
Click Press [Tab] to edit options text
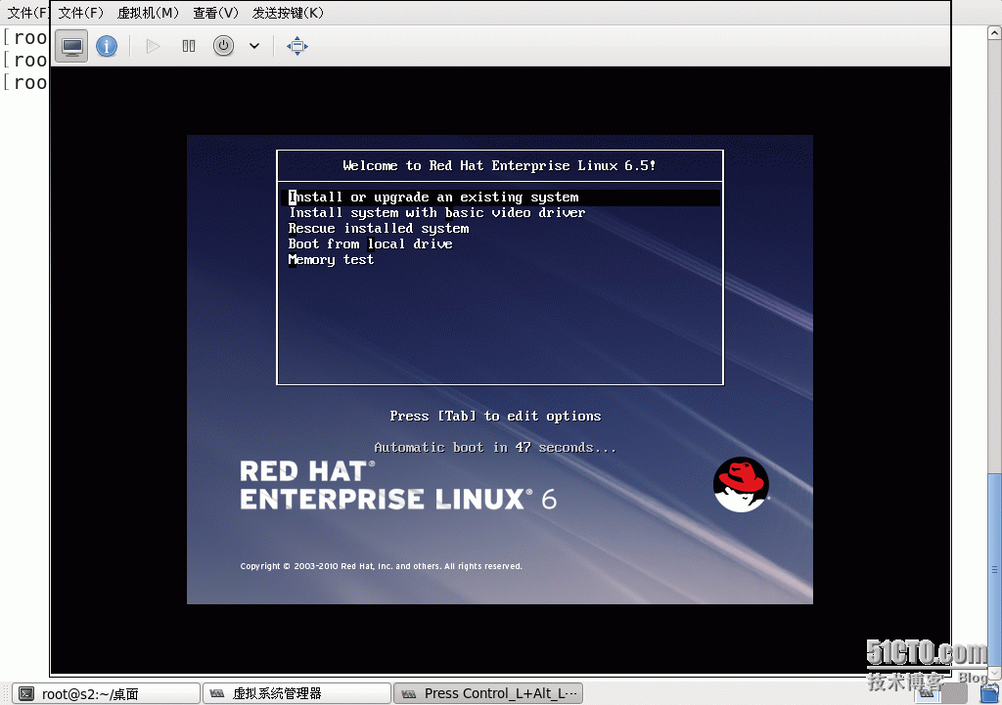click(495, 417)
